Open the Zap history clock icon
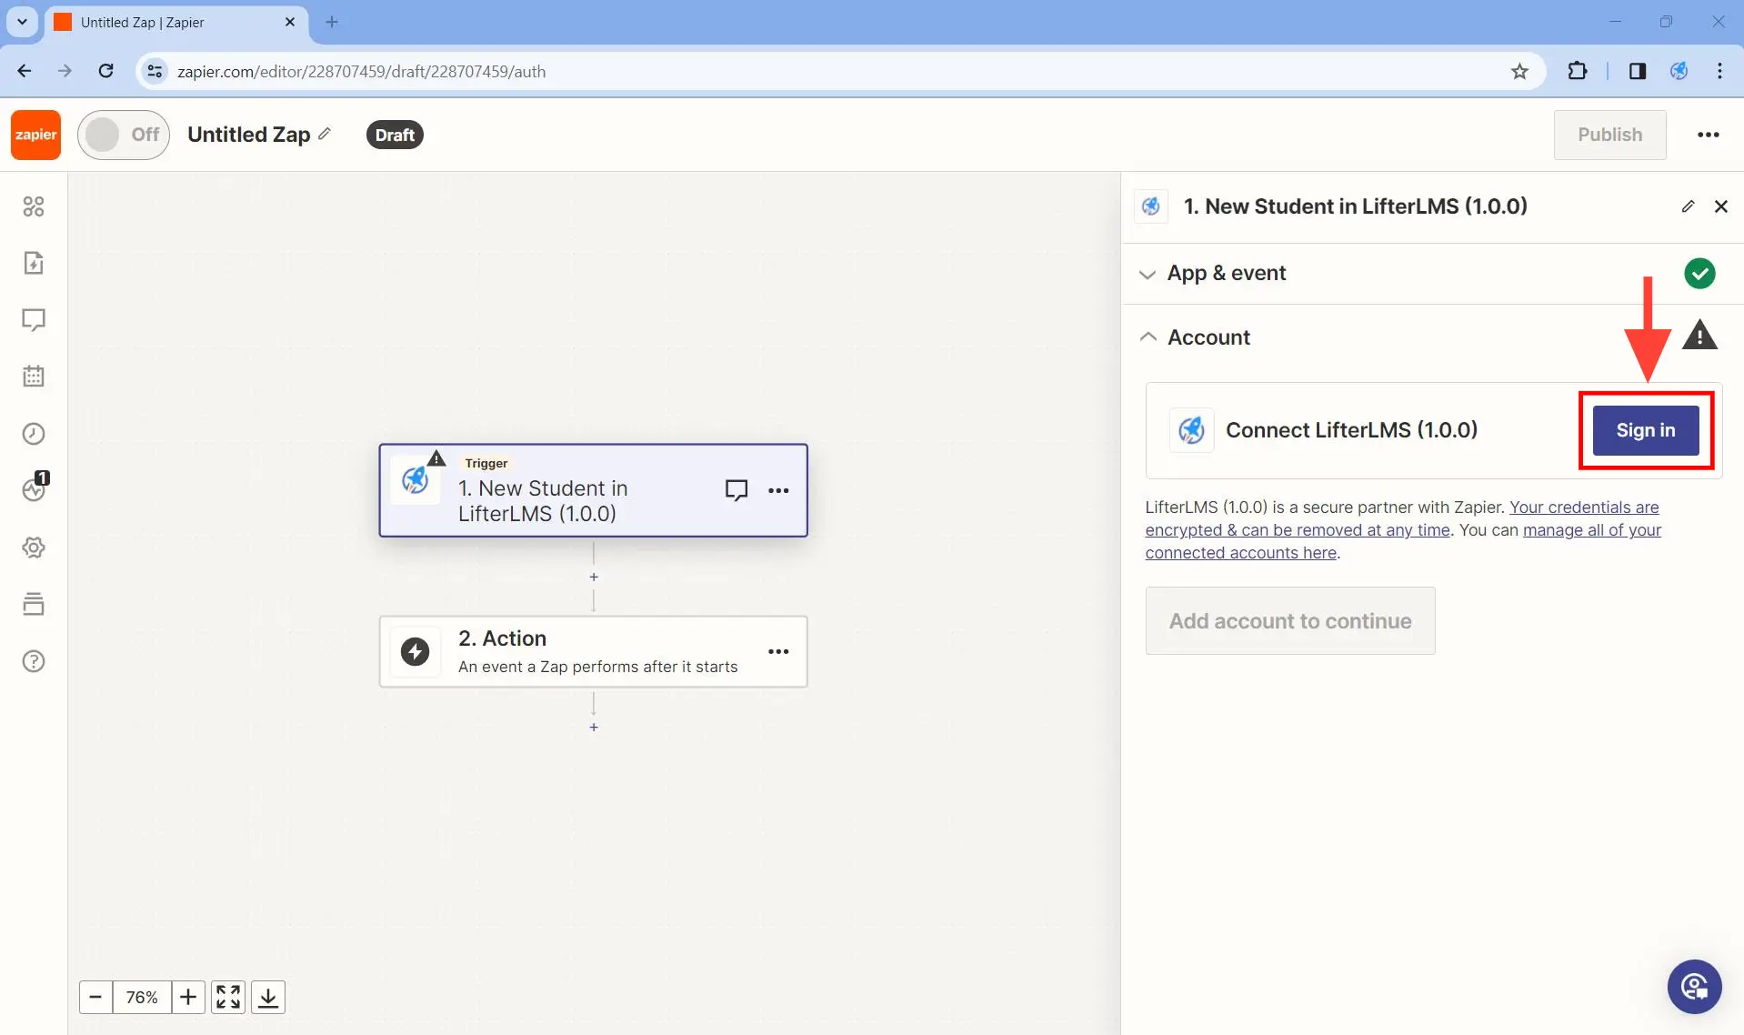This screenshot has height=1035, width=1744. 34,434
